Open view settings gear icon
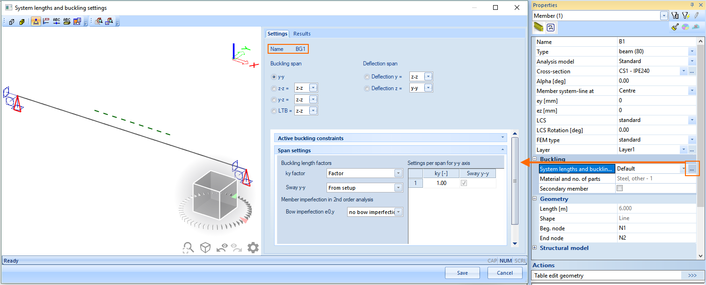 [253, 248]
